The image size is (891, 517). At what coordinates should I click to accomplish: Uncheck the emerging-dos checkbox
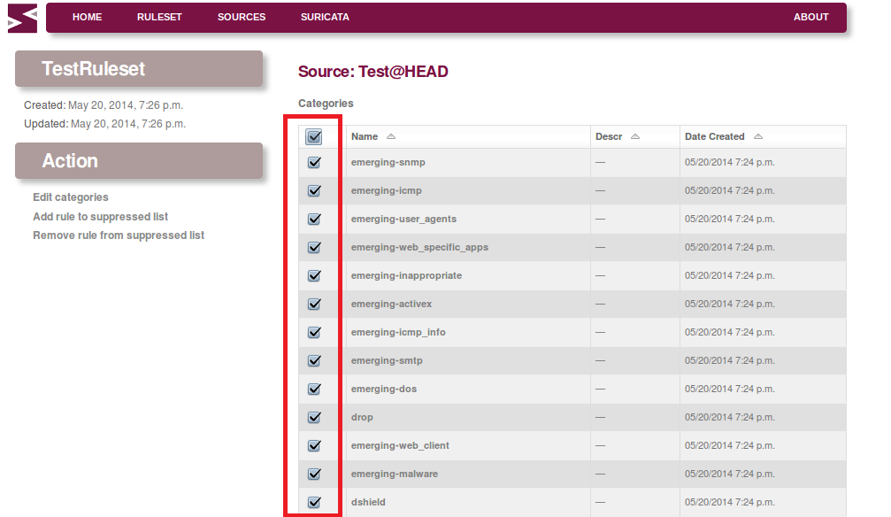(314, 389)
